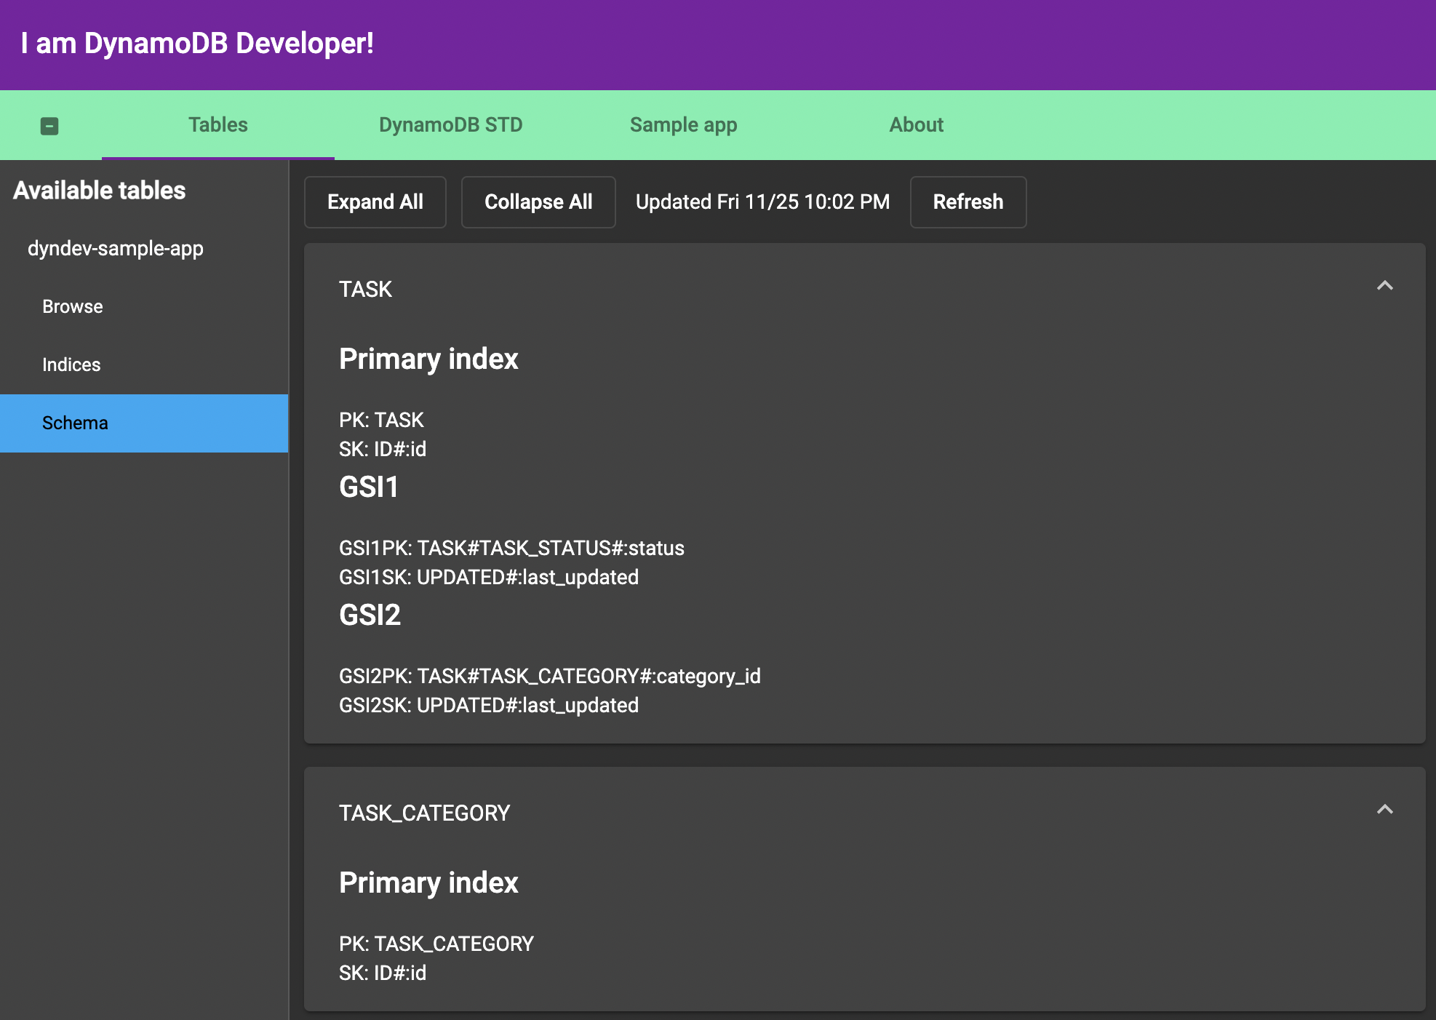Viewport: 1436px width, 1020px height.
Task: Select the dyndev-sample-app table
Action: point(116,249)
